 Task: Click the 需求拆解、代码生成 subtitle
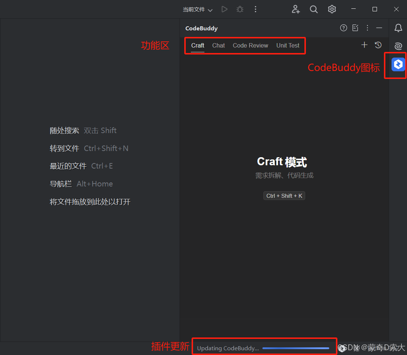[x=284, y=175]
